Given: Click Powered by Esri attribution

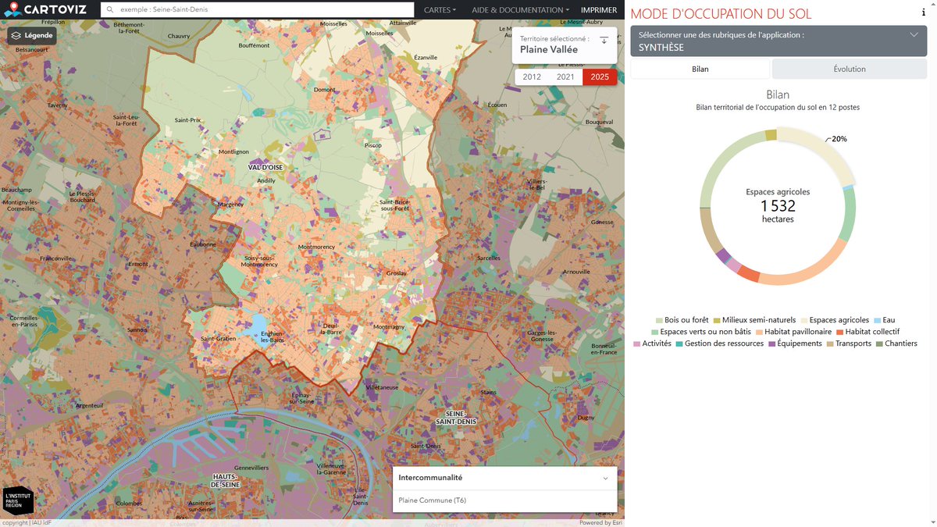Looking at the screenshot, I should (600, 522).
